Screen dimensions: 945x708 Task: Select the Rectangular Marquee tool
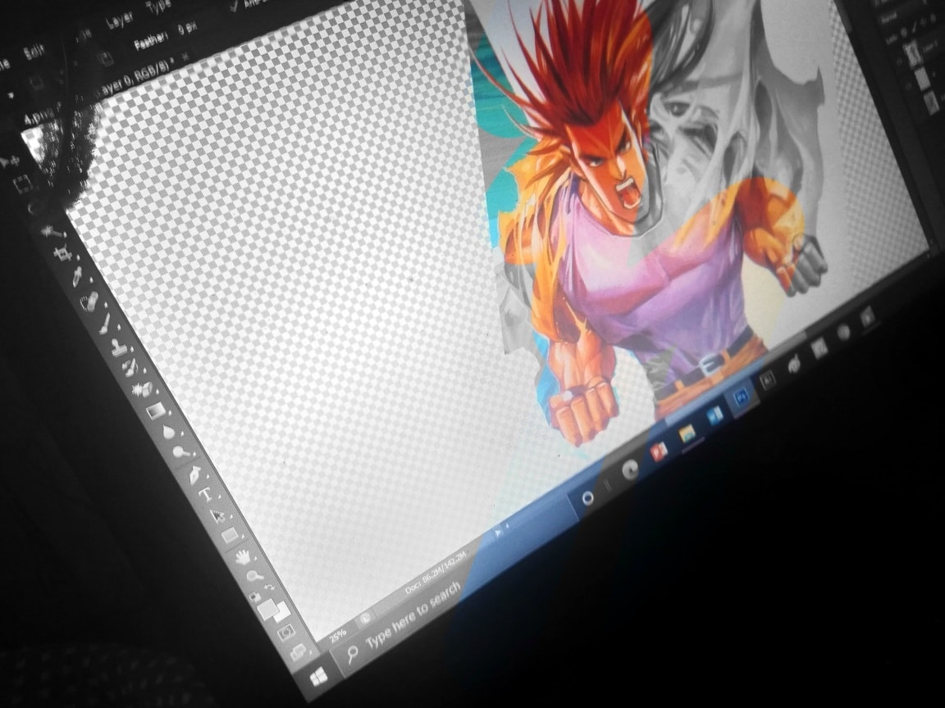pyautogui.click(x=22, y=184)
